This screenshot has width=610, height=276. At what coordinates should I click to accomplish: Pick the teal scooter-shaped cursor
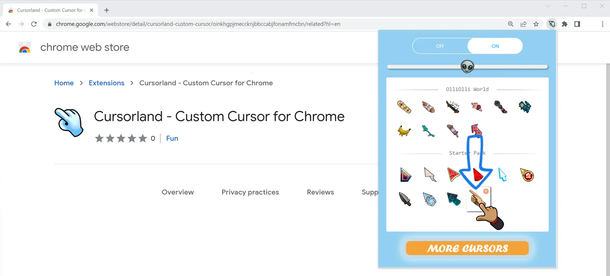click(x=428, y=131)
